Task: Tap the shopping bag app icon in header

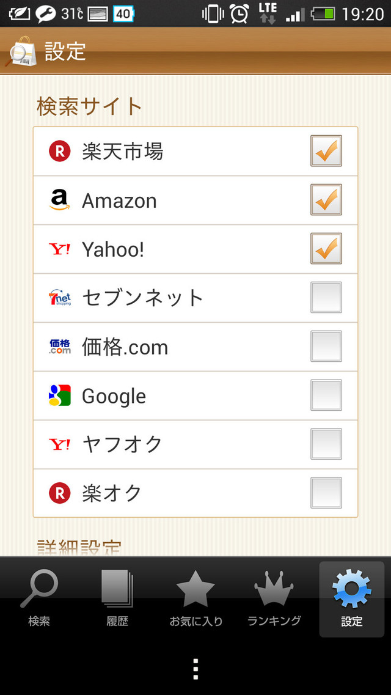Action: pyautogui.click(x=21, y=51)
